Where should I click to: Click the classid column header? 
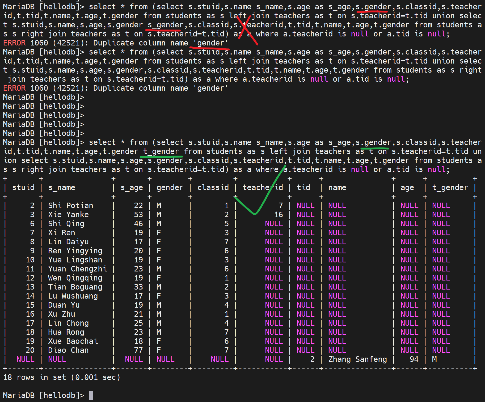pyautogui.click(x=213, y=187)
